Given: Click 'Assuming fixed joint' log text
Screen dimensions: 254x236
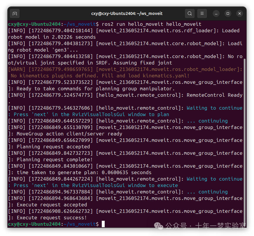Looking at the screenshot, I should 143,63.
